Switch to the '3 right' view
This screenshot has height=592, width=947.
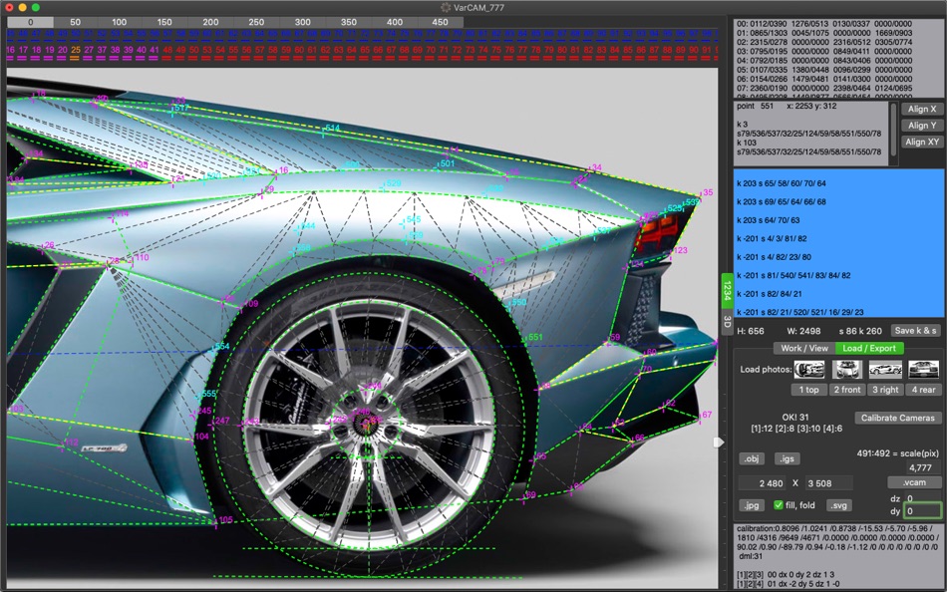pos(885,390)
